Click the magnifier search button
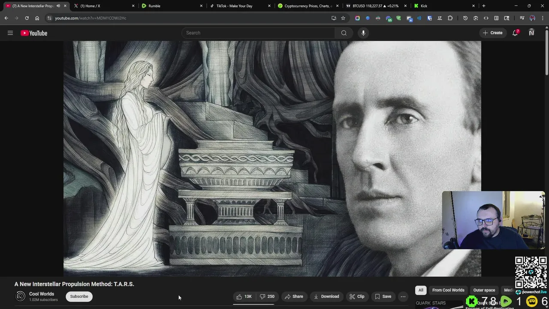This screenshot has height=309, width=549. tap(344, 33)
